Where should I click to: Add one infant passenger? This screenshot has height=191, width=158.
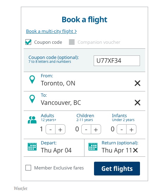131,129
